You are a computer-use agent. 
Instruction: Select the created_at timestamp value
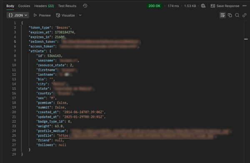click(x=83, y=112)
